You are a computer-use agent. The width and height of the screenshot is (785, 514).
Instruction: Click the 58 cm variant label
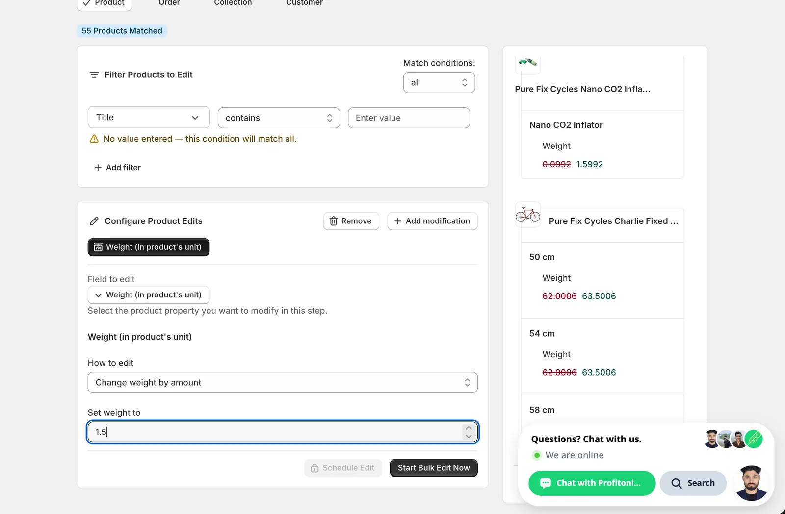pyautogui.click(x=542, y=410)
